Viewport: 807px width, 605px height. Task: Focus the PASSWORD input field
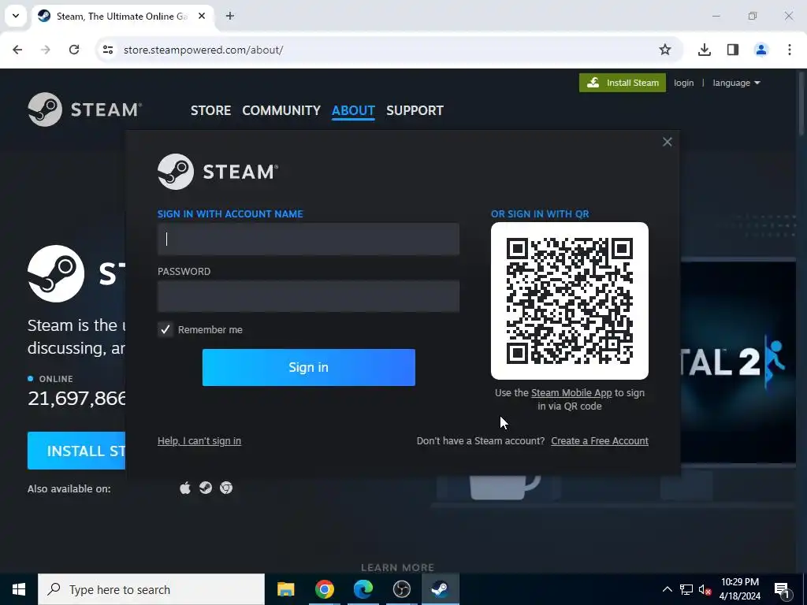click(308, 296)
